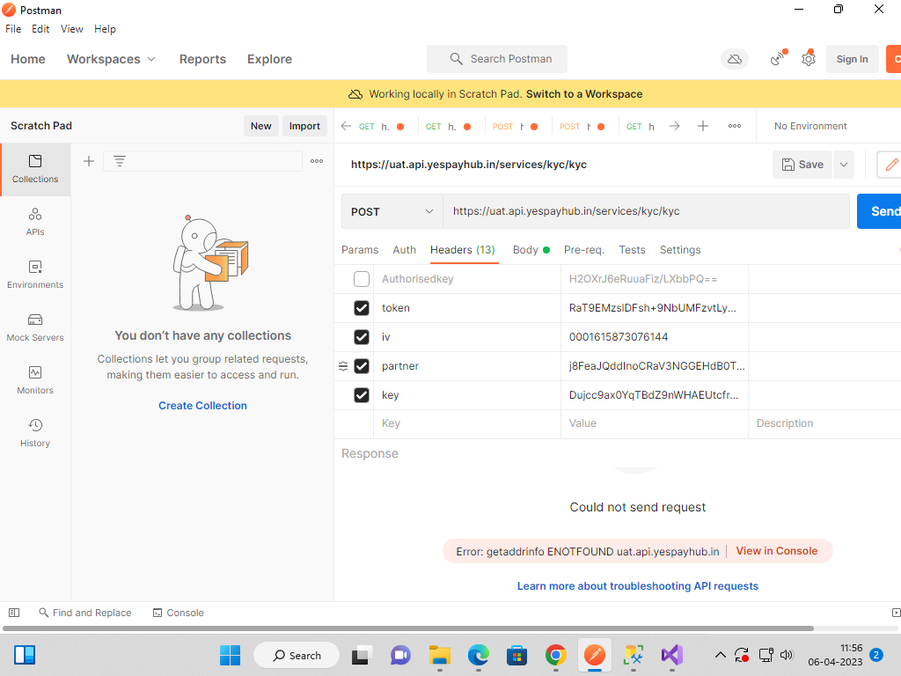Click the empty Key cell in headers

[x=467, y=423]
